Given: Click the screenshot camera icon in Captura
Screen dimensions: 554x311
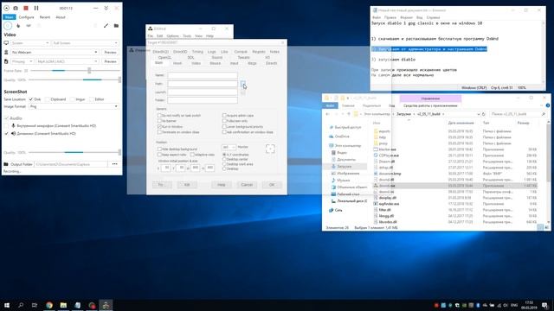Looking at the screenshot, I should tap(16, 8).
